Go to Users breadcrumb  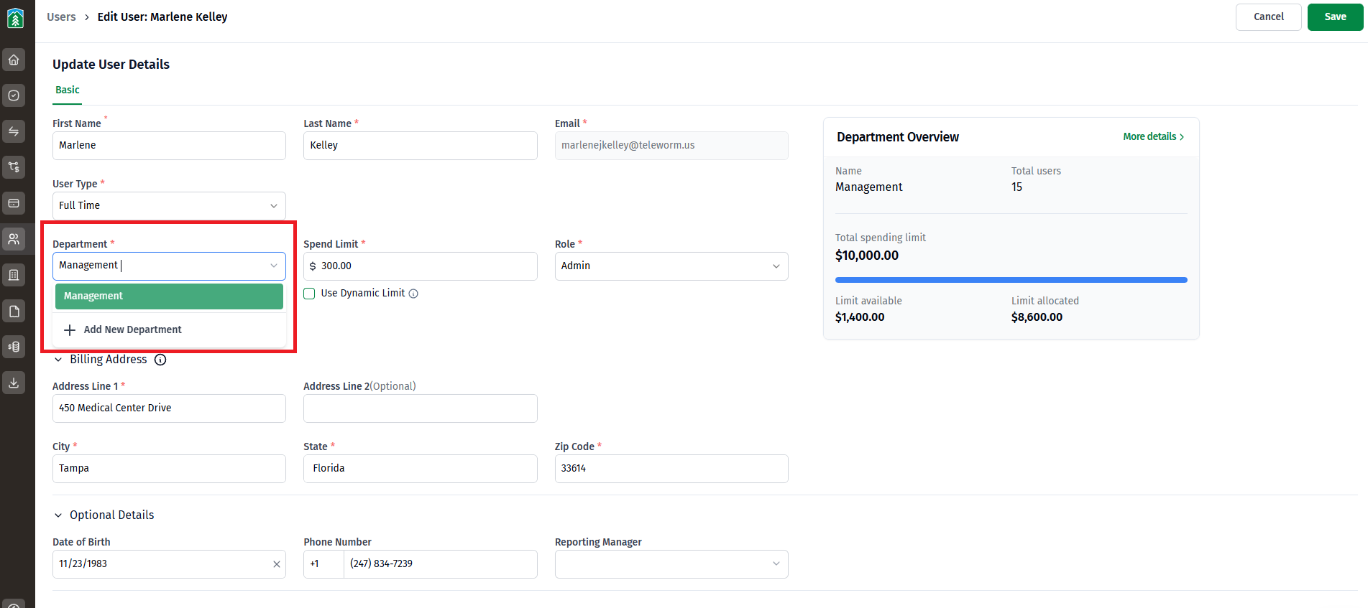click(61, 17)
